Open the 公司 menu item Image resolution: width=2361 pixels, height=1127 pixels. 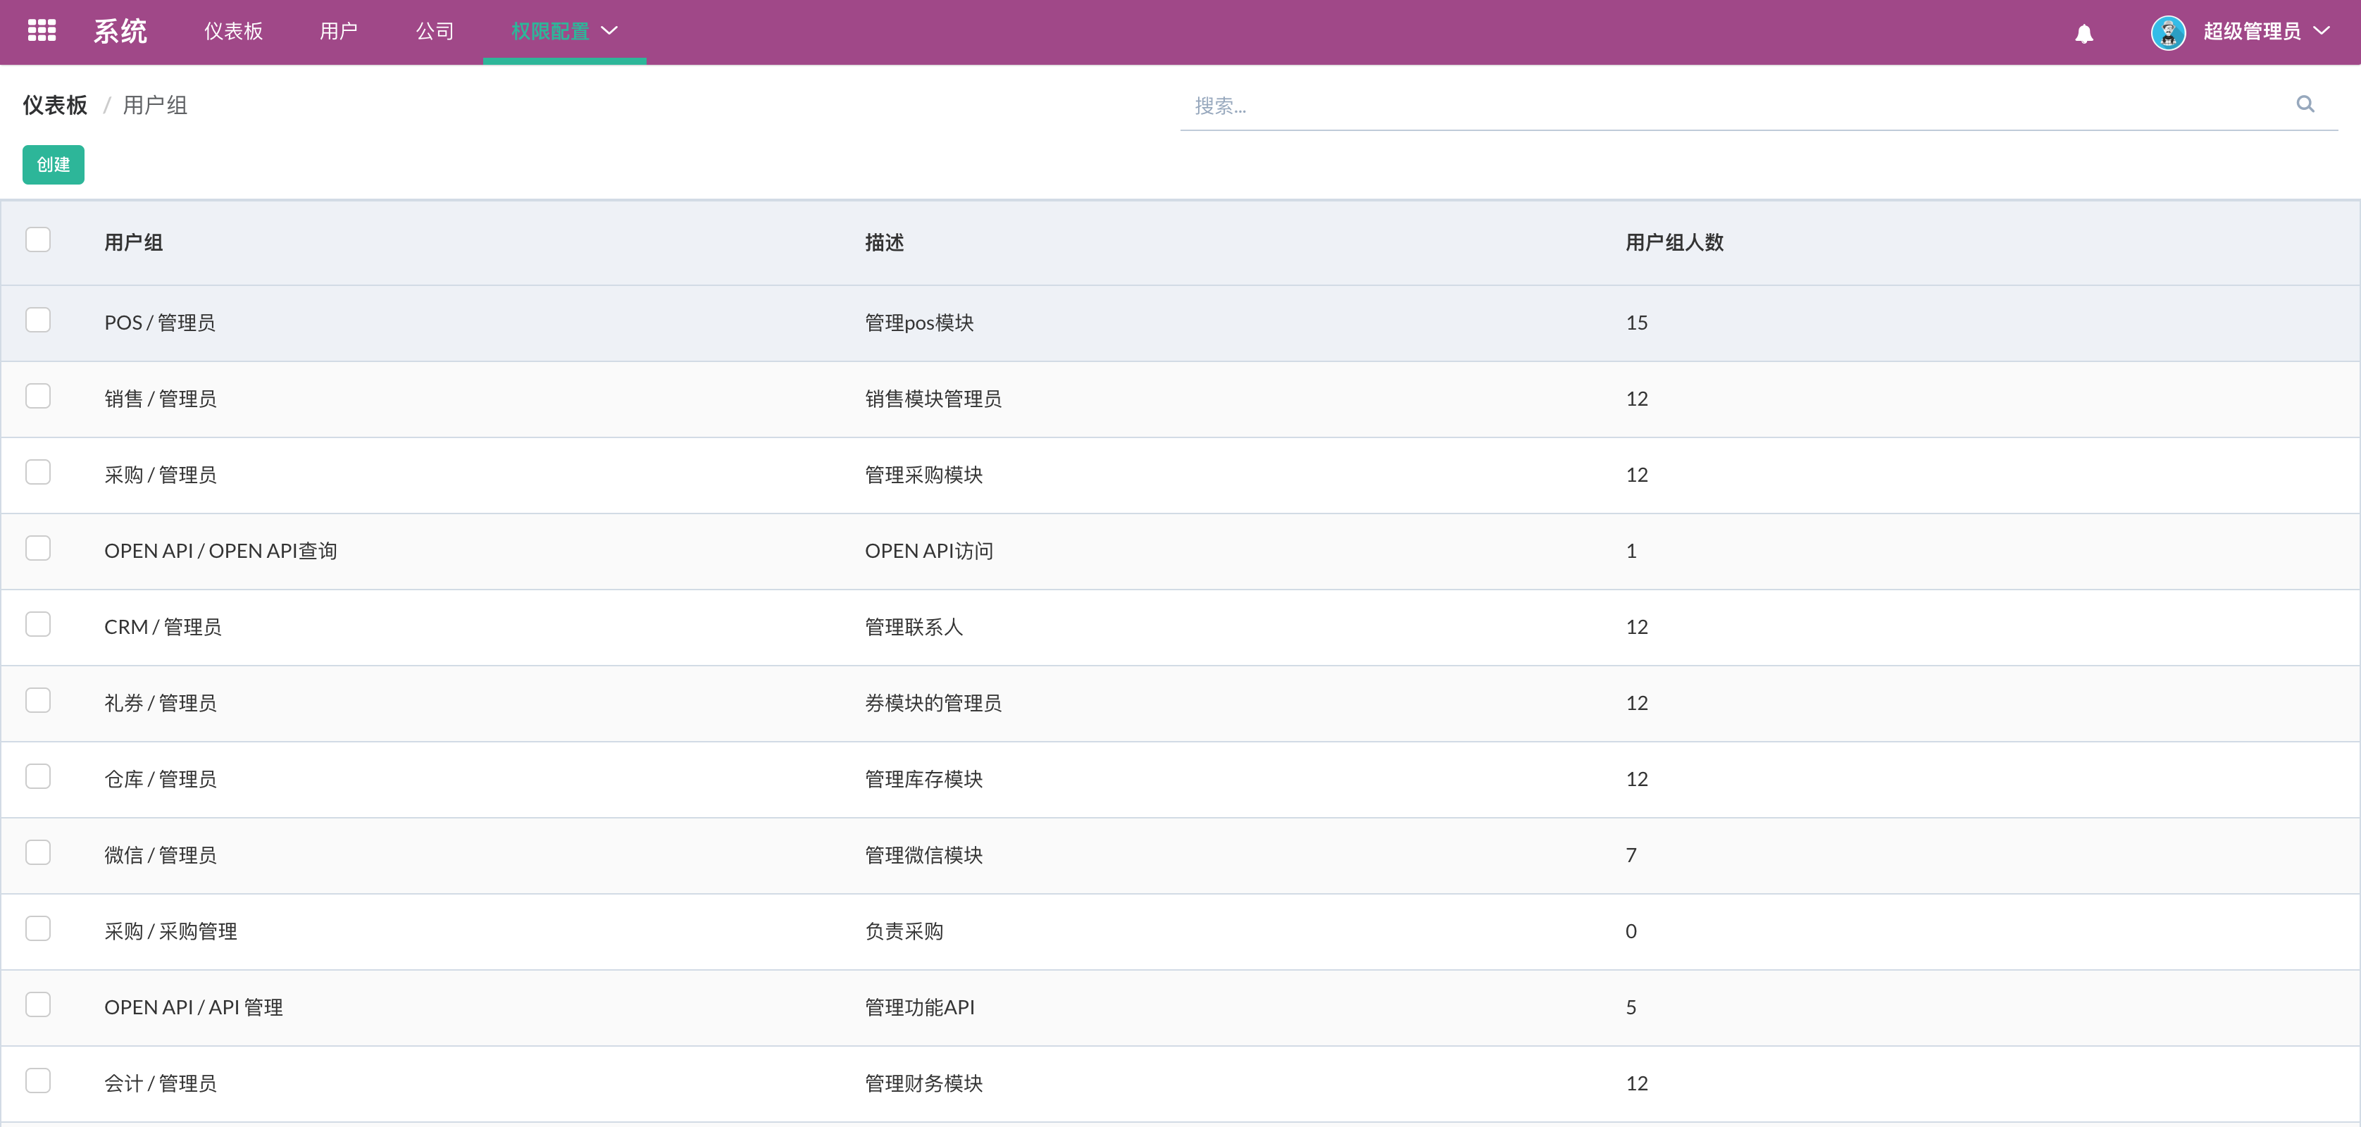435,31
